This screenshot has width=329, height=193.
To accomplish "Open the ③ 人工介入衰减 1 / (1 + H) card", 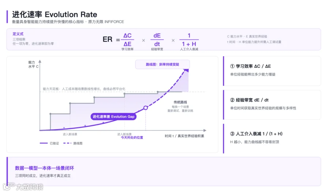I will tap(272, 138).
